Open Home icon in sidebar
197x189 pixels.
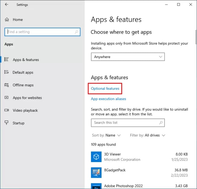(7, 19)
